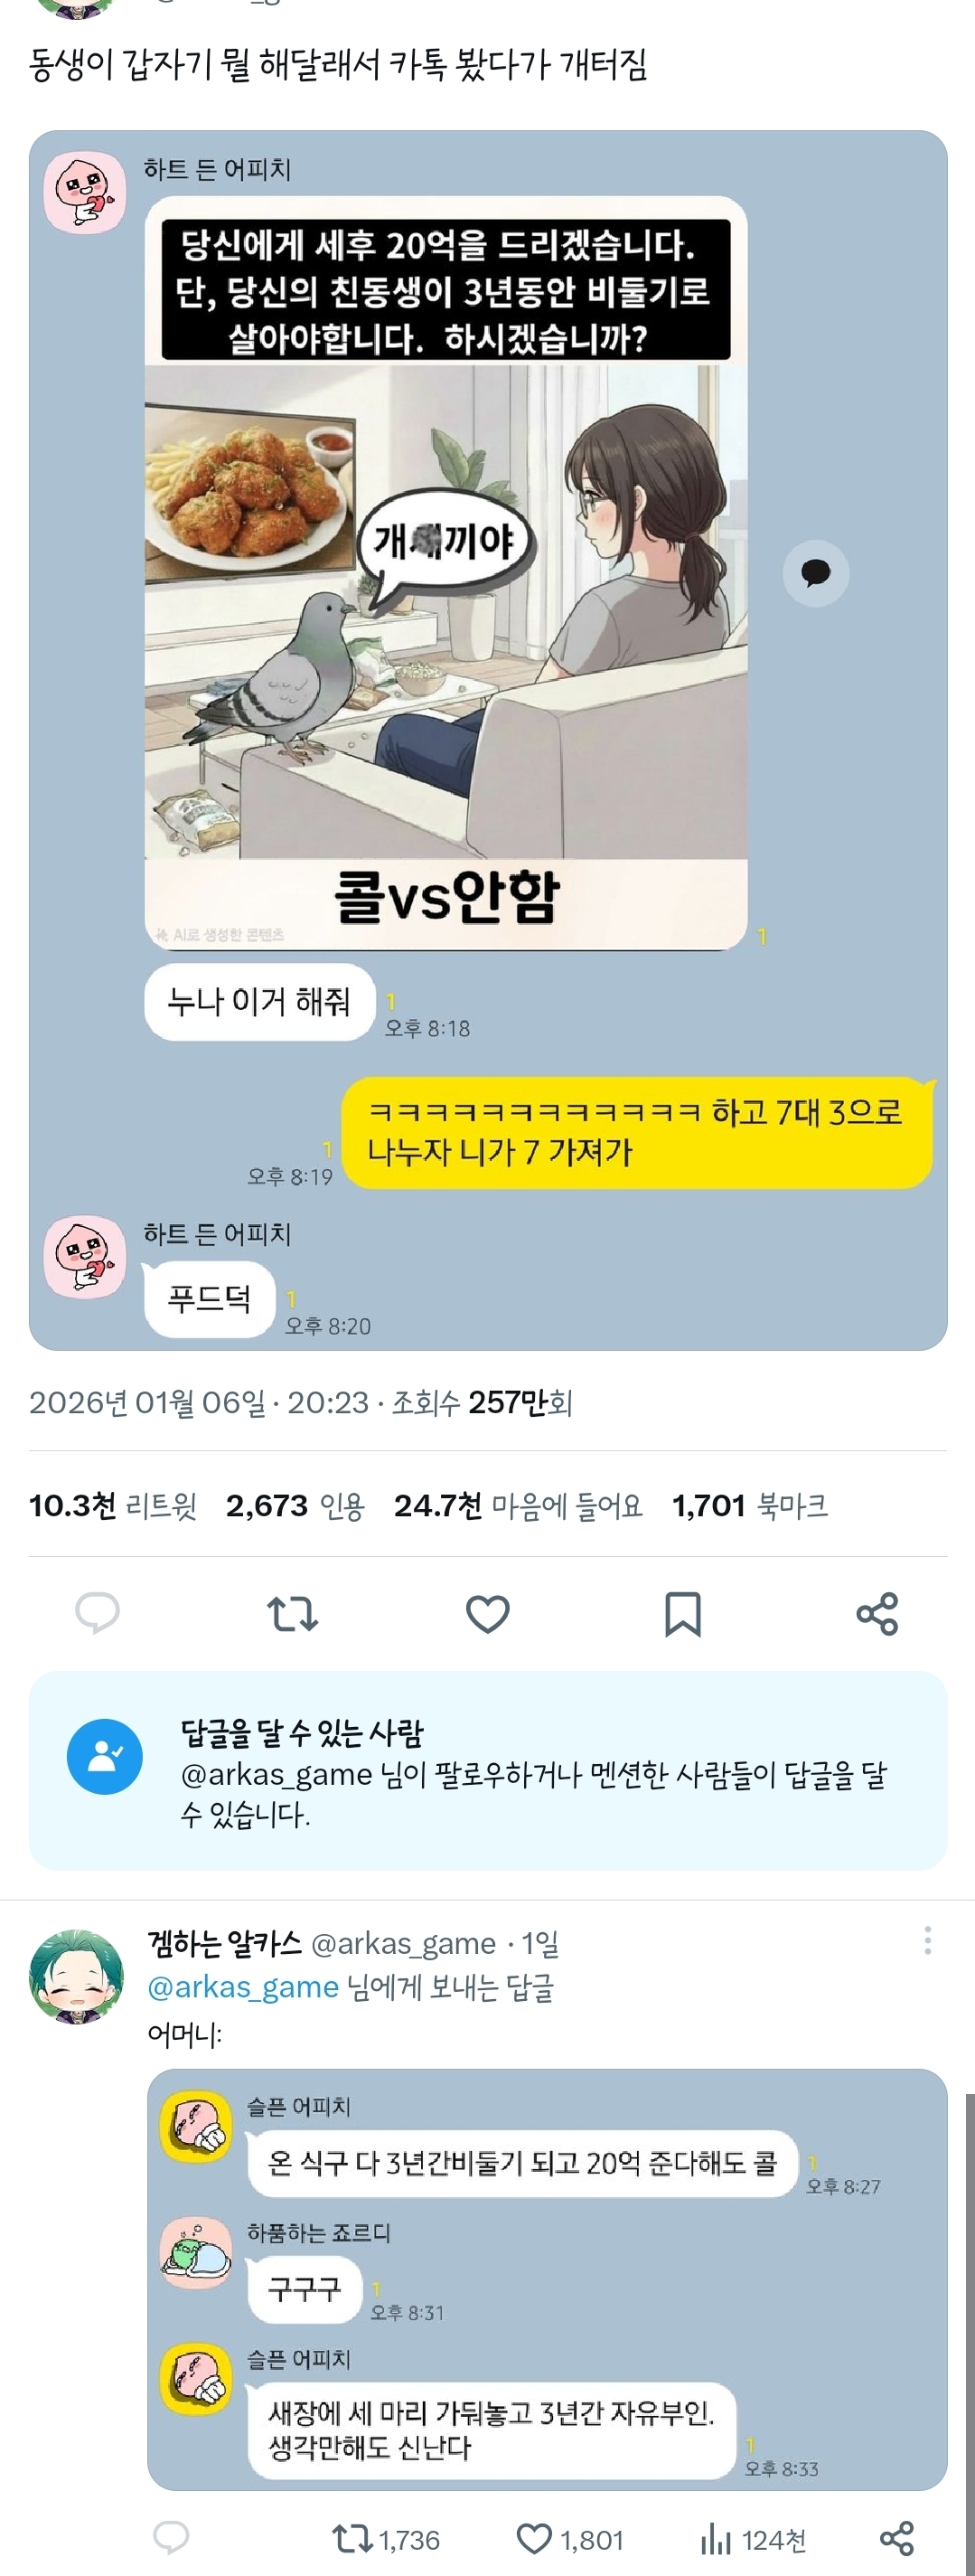Open the 2,673 인용 quotes list
975x2576 pixels.
click(295, 1505)
